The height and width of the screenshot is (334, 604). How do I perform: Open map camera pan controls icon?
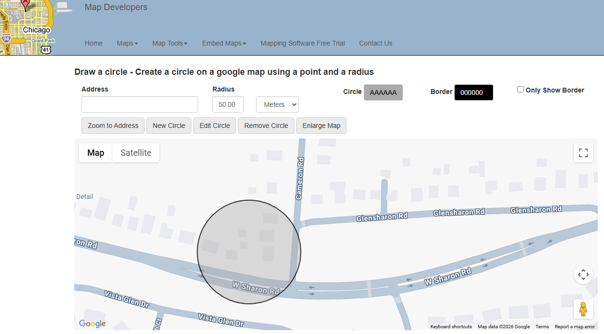(x=583, y=275)
